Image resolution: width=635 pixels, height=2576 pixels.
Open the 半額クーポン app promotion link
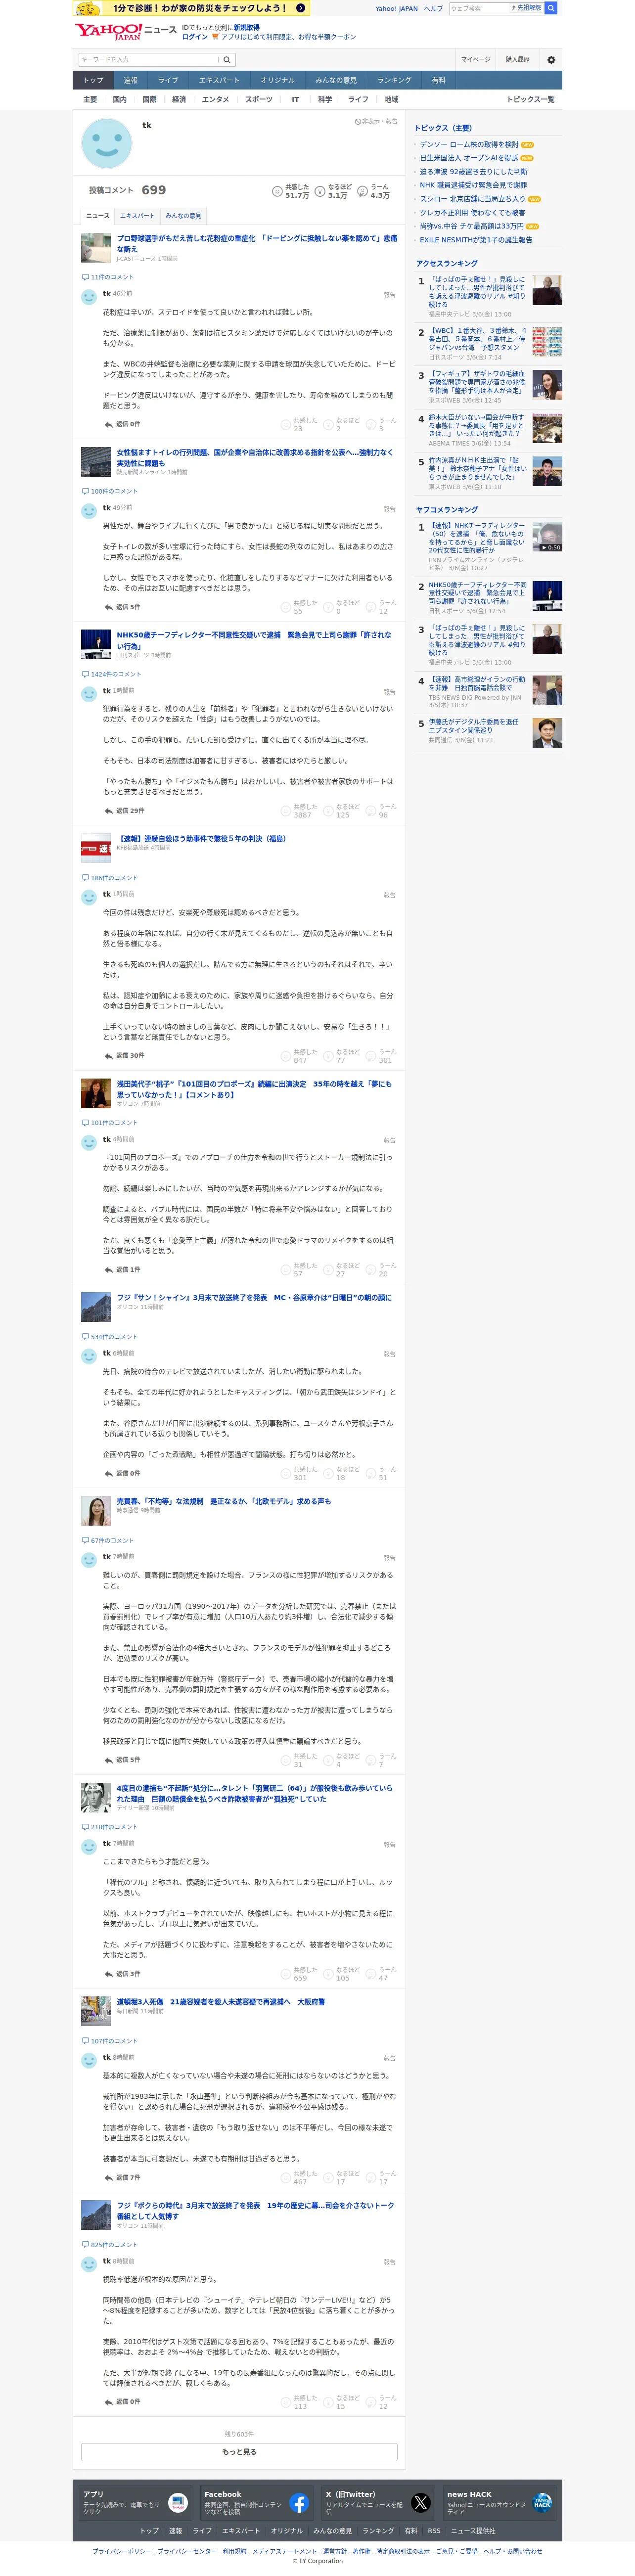click(x=284, y=37)
